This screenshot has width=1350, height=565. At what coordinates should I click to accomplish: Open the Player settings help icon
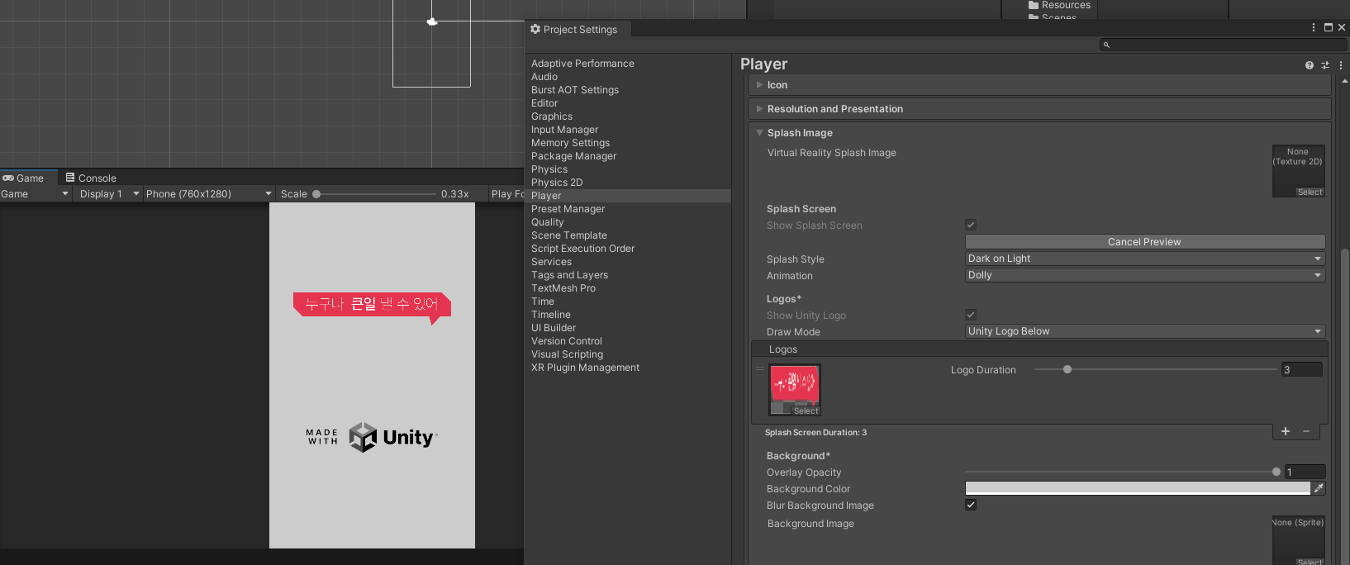pos(1309,65)
